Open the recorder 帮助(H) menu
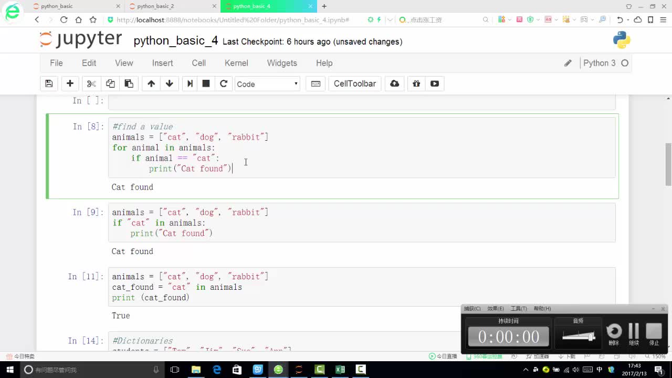The image size is (672, 378). (x=542, y=309)
